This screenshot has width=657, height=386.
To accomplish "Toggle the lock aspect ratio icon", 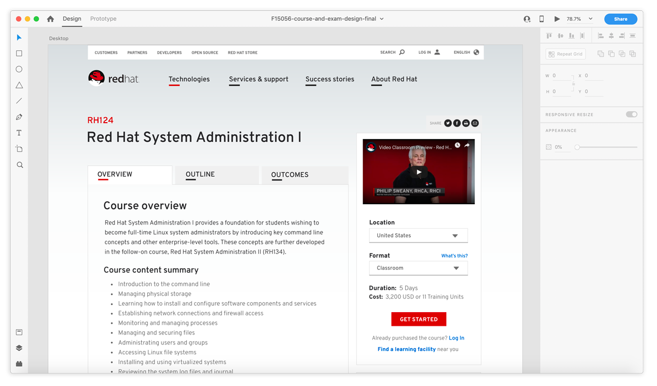I will coord(573,84).
